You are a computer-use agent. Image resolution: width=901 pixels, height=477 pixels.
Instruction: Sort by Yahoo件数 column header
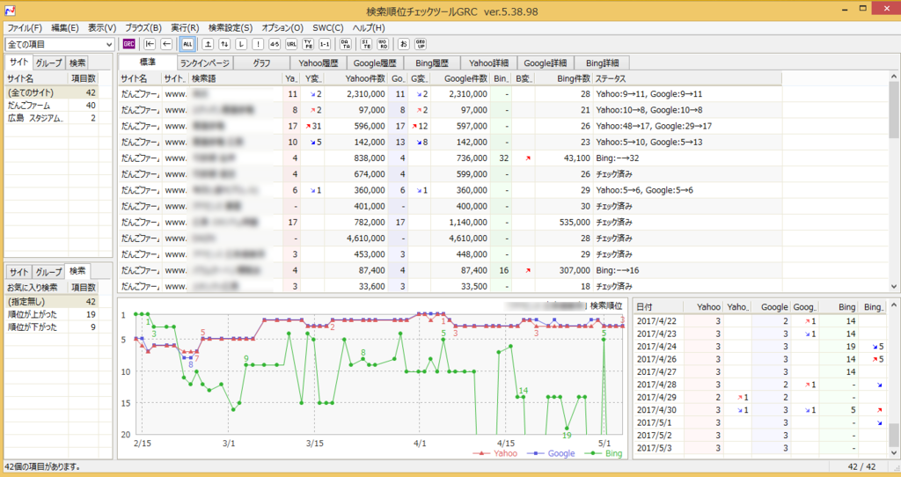tap(355, 78)
